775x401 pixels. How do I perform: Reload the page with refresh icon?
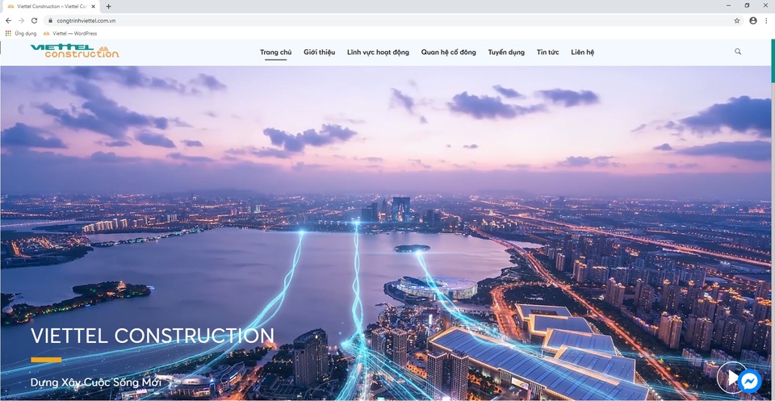coord(34,21)
